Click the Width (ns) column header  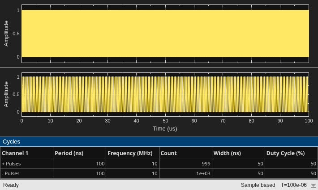click(x=238, y=153)
